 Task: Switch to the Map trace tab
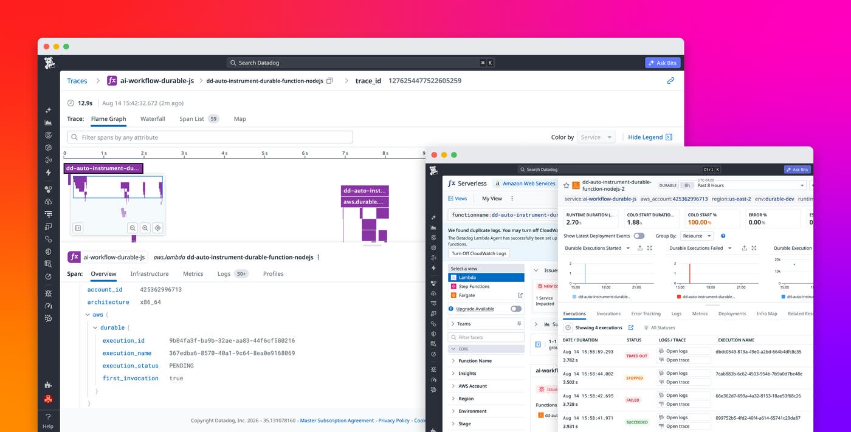pos(240,119)
